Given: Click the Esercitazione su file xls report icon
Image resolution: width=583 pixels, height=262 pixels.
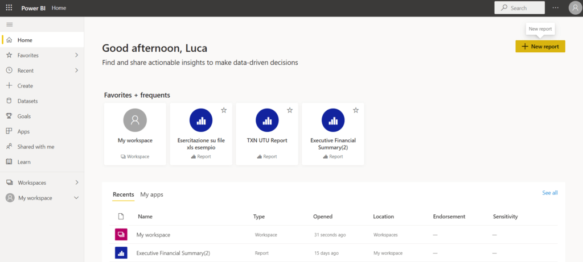Looking at the screenshot, I should tap(201, 120).
